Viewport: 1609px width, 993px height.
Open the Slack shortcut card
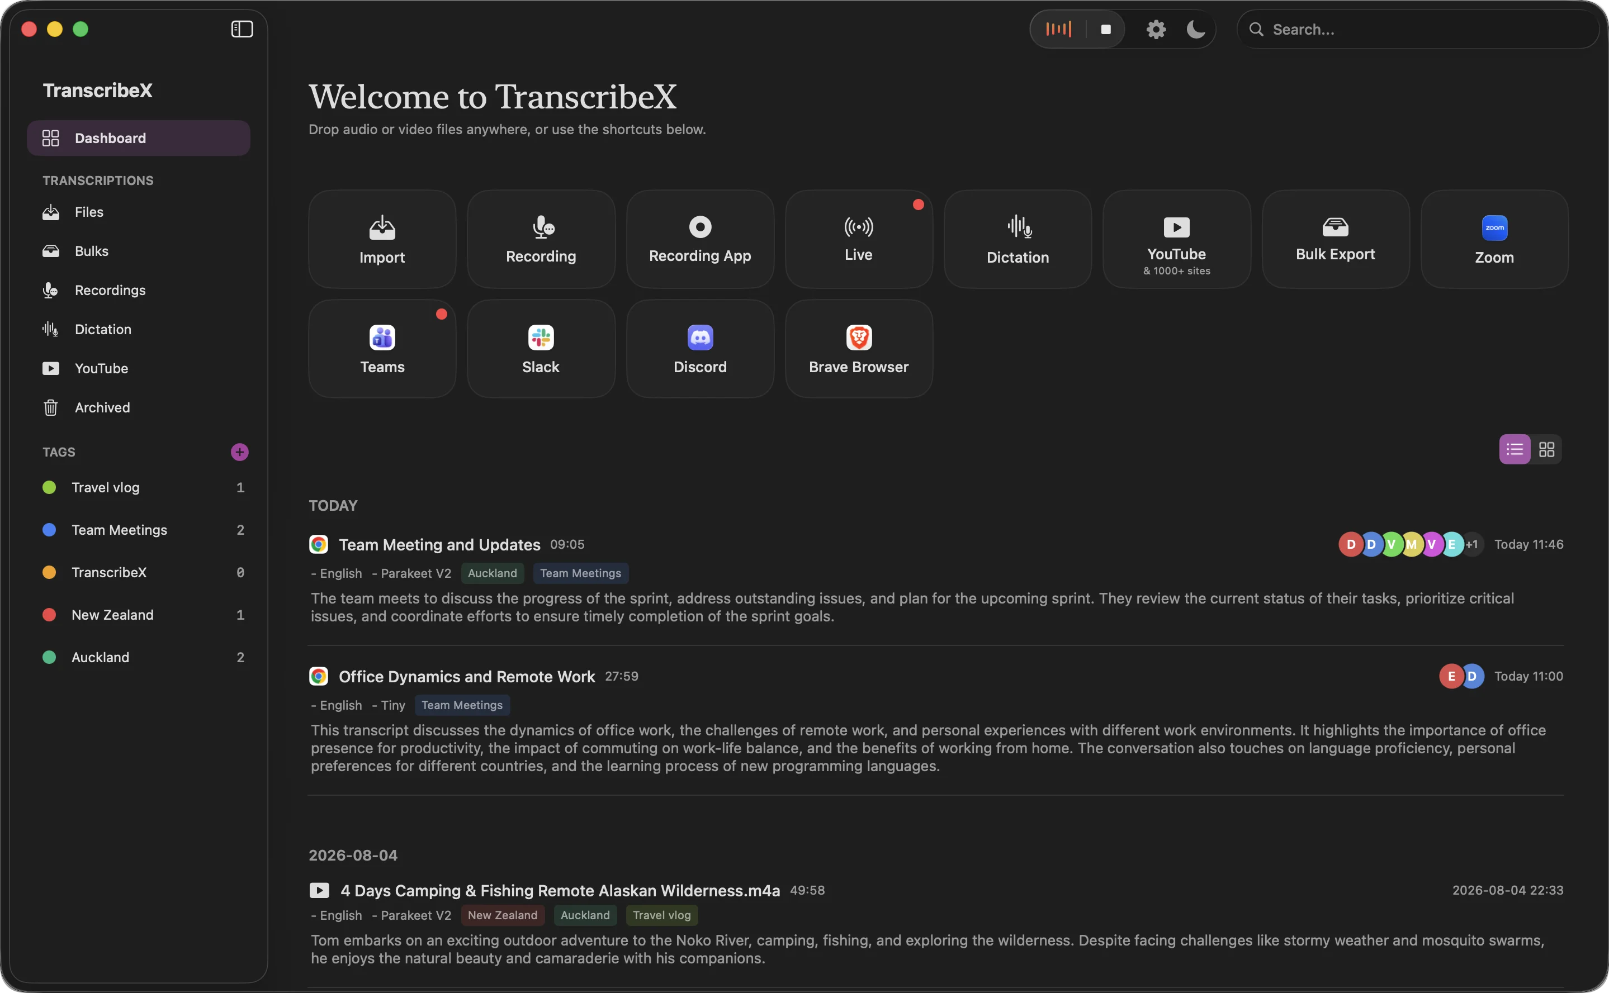tap(541, 349)
